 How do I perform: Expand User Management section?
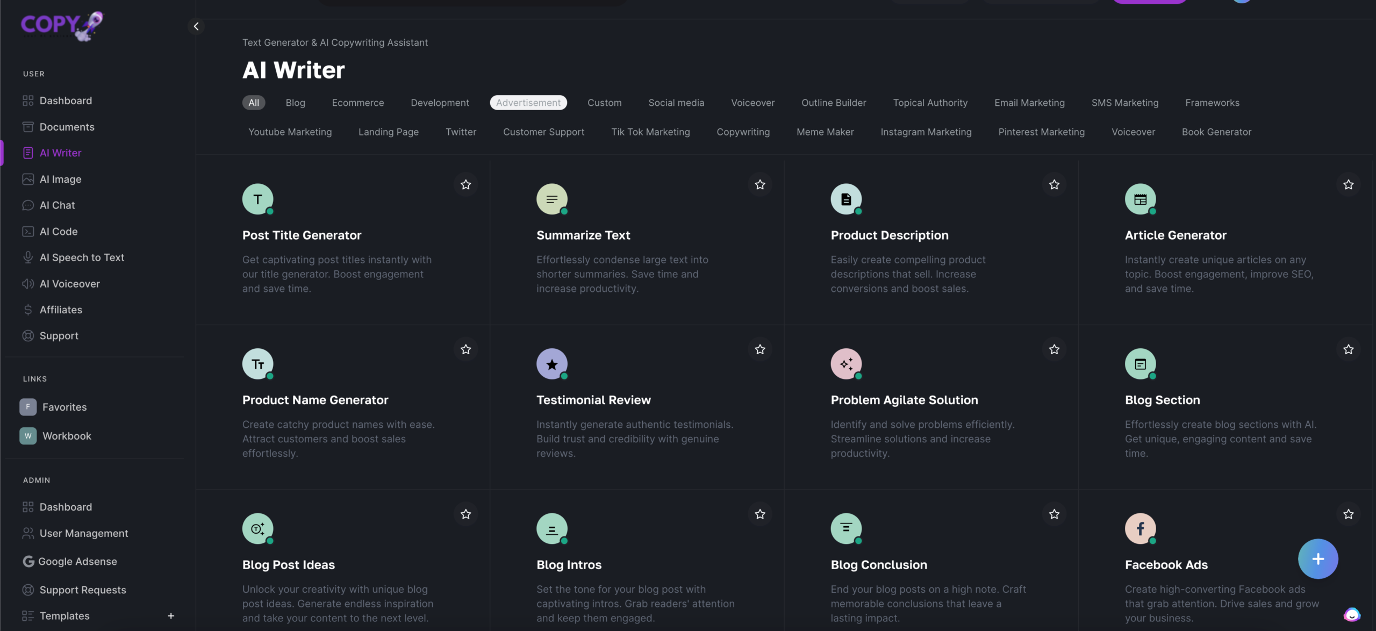click(x=83, y=534)
